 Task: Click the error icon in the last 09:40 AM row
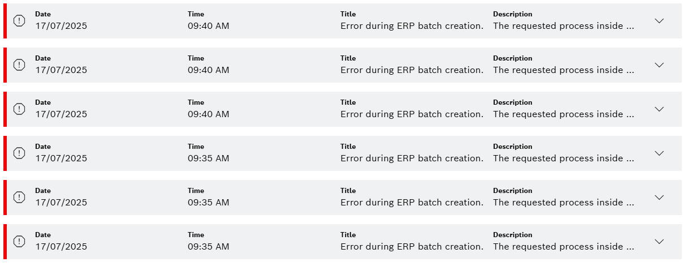(x=19, y=109)
